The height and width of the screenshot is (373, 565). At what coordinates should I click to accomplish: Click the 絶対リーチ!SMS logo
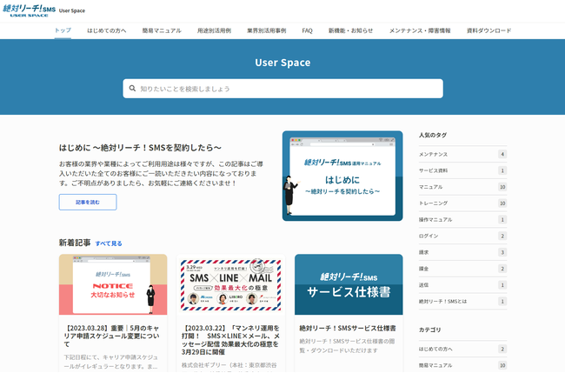pyautogui.click(x=28, y=10)
